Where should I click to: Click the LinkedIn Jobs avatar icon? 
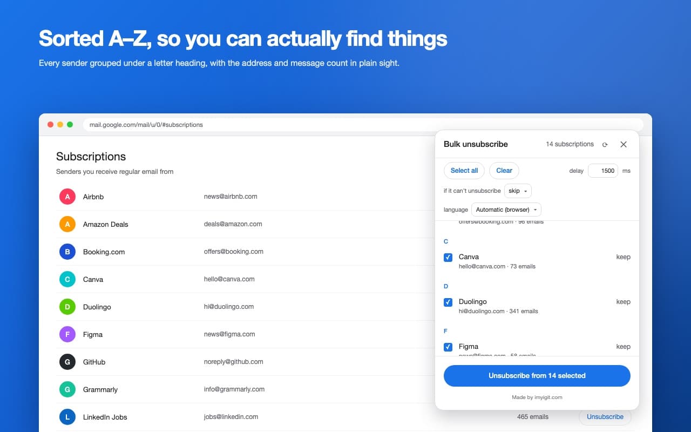[x=67, y=417]
